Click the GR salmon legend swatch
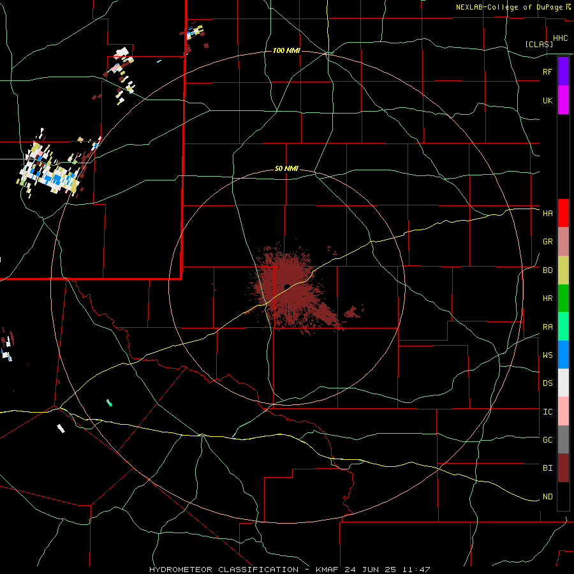 pos(563,242)
